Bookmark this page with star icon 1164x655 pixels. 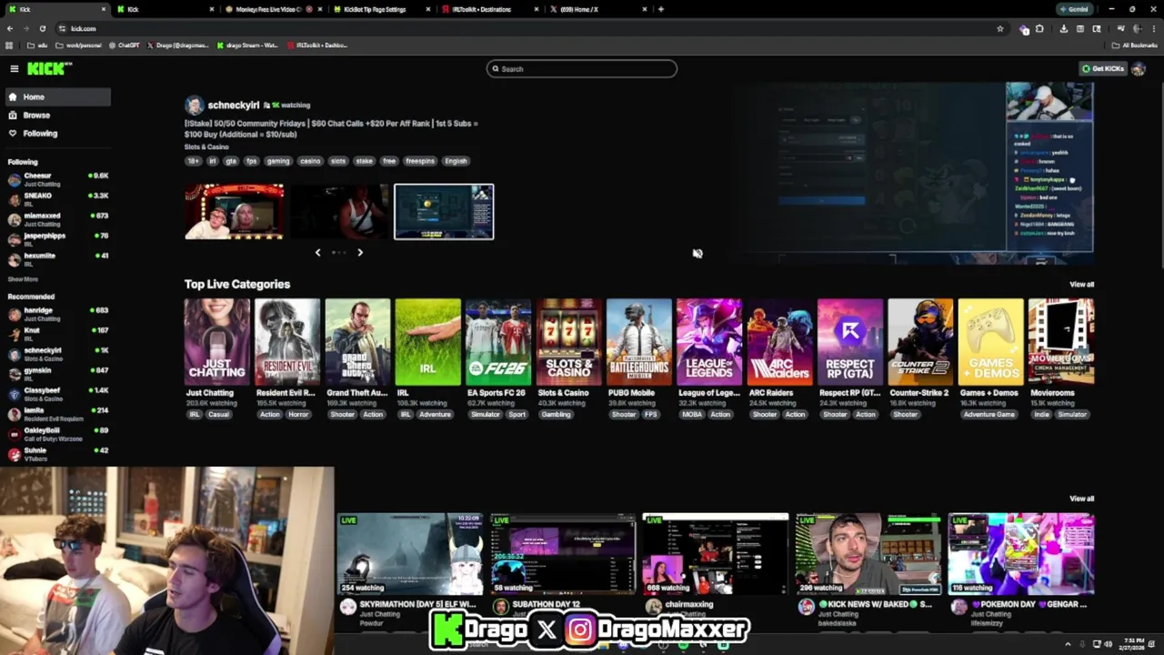(1000, 28)
